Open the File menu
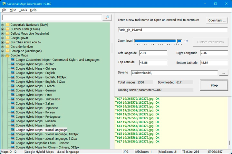The width and height of the screenshot is (232, 154). pos(4,10)
